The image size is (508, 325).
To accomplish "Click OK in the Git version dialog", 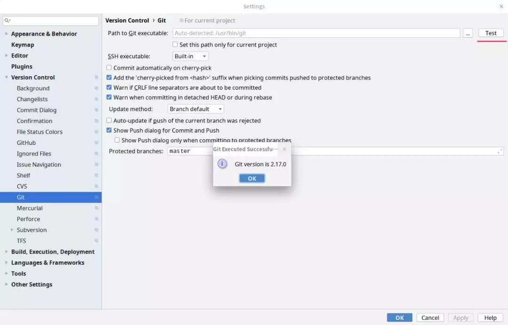I will point(252,178).
